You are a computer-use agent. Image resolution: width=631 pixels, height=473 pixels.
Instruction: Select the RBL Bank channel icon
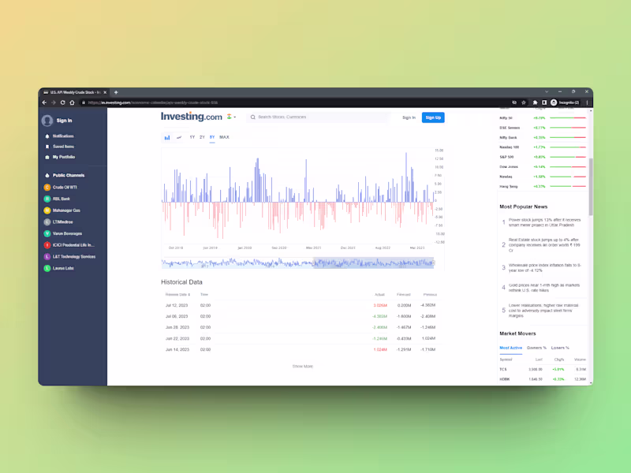(x=47, y=199)
